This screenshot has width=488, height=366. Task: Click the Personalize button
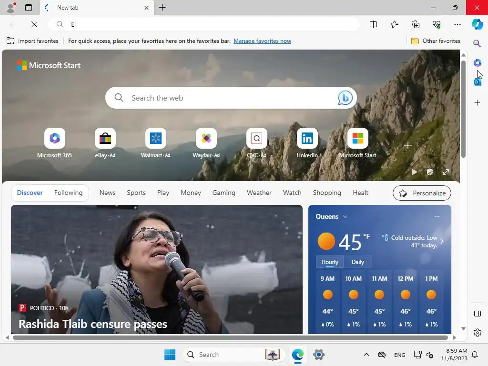pos(422,193)
